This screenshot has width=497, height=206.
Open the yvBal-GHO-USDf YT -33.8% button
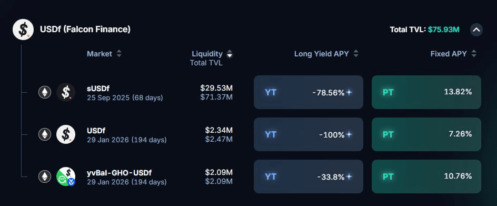click(309, 176)
